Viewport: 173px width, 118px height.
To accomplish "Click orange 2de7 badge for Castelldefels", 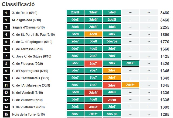I will 112,78.
